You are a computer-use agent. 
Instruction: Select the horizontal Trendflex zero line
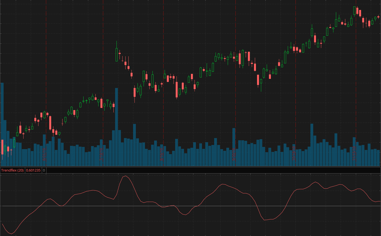(194, 206)
